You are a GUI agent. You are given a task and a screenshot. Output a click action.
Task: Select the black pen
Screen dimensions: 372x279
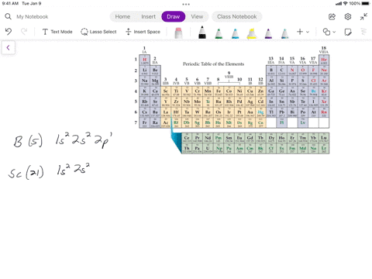point(202,33)
